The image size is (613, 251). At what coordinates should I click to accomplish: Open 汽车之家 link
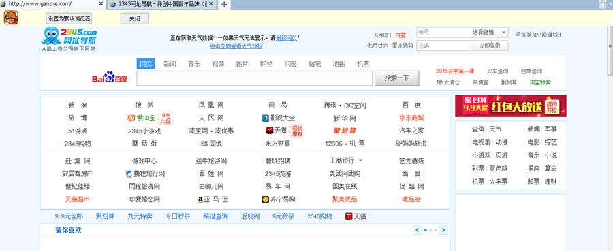click(411, 131)
